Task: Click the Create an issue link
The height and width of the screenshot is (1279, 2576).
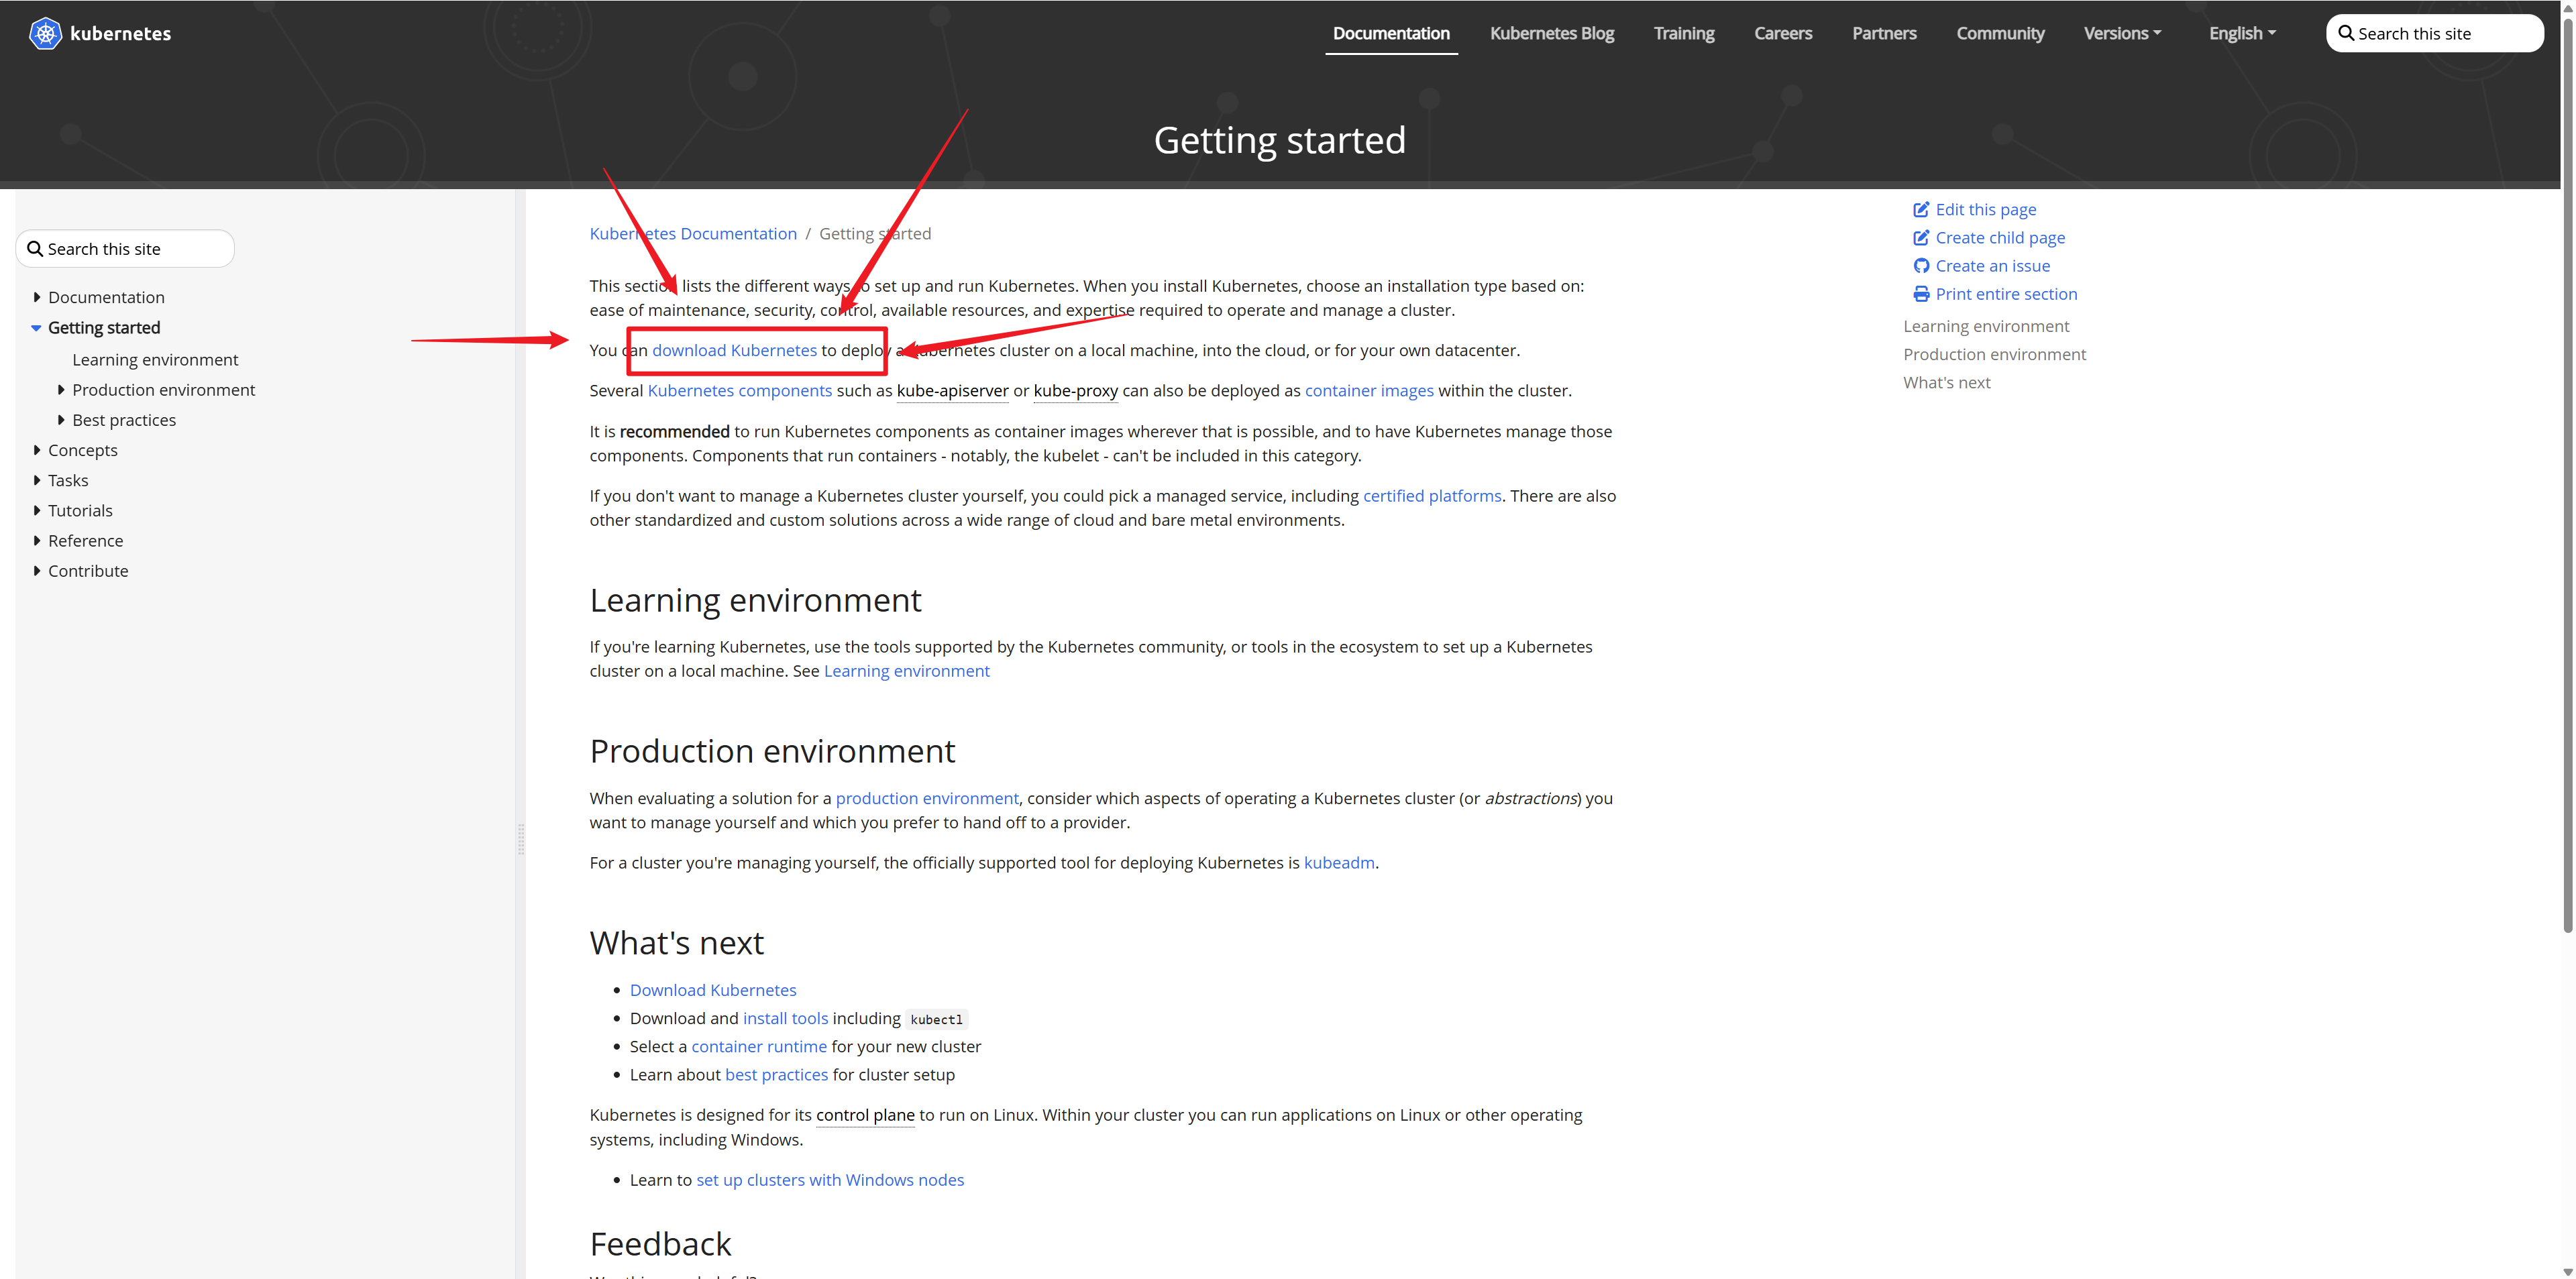Action: [1992, 265]
